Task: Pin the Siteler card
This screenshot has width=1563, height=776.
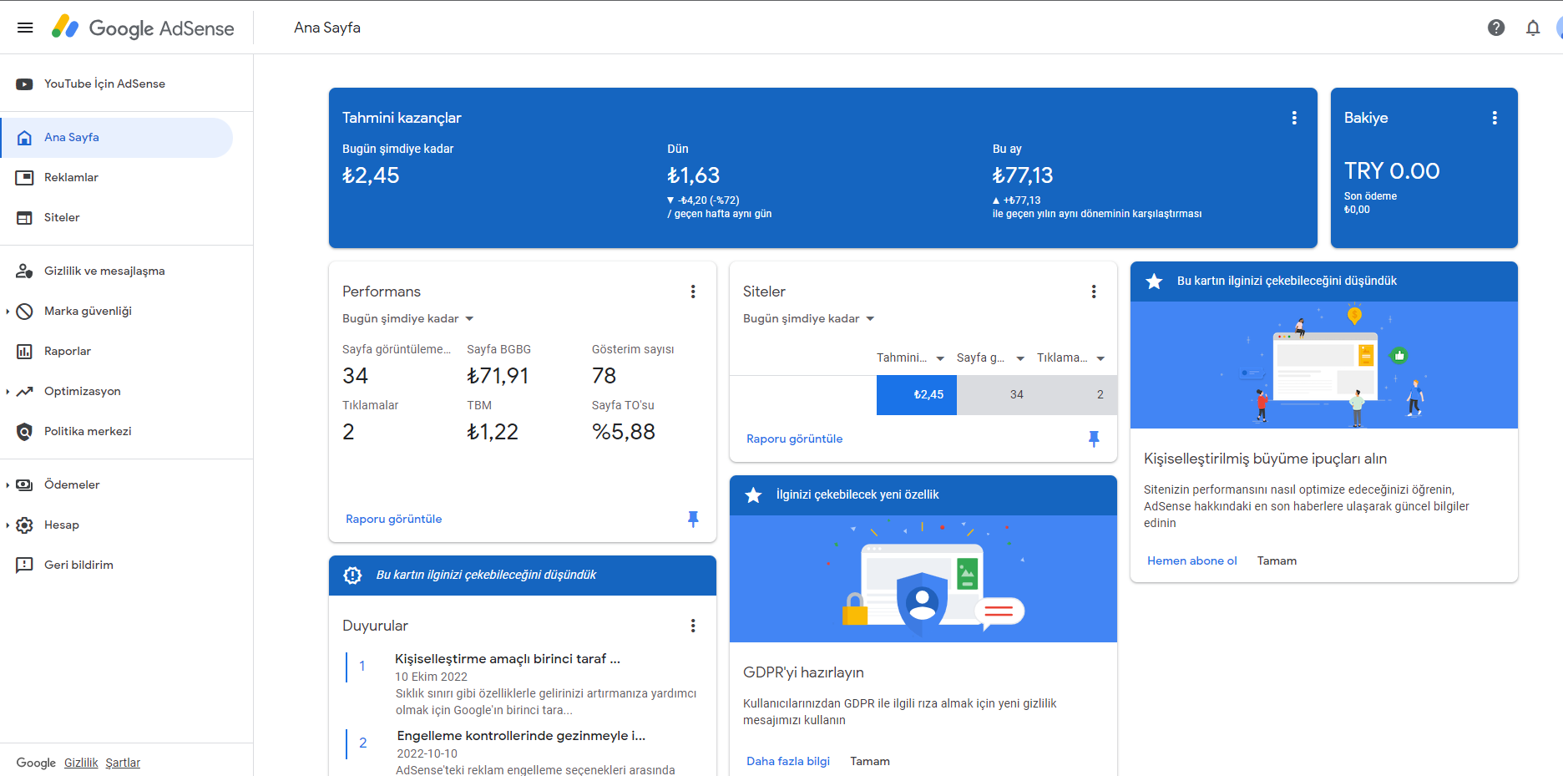Action: (1094, 439)
